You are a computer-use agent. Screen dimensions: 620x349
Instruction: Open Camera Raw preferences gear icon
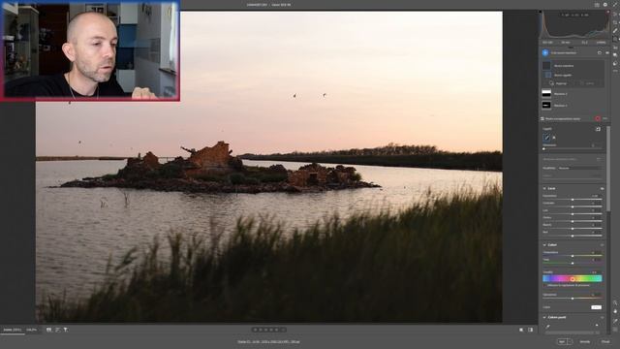pyautogui.click(x=605, y=5)
